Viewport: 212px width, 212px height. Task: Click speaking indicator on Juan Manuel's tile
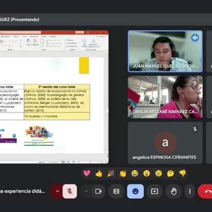195,38
